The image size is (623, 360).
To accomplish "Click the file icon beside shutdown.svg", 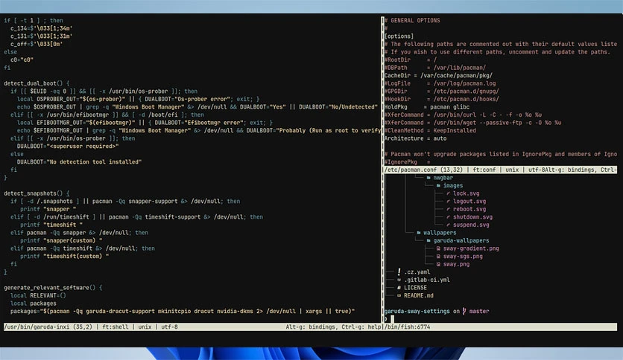I will (x=448, y=217).
